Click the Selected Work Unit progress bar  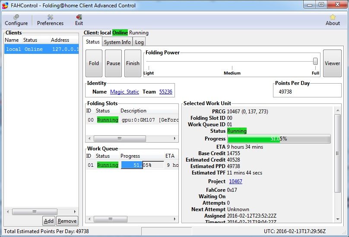click(279, 139)
